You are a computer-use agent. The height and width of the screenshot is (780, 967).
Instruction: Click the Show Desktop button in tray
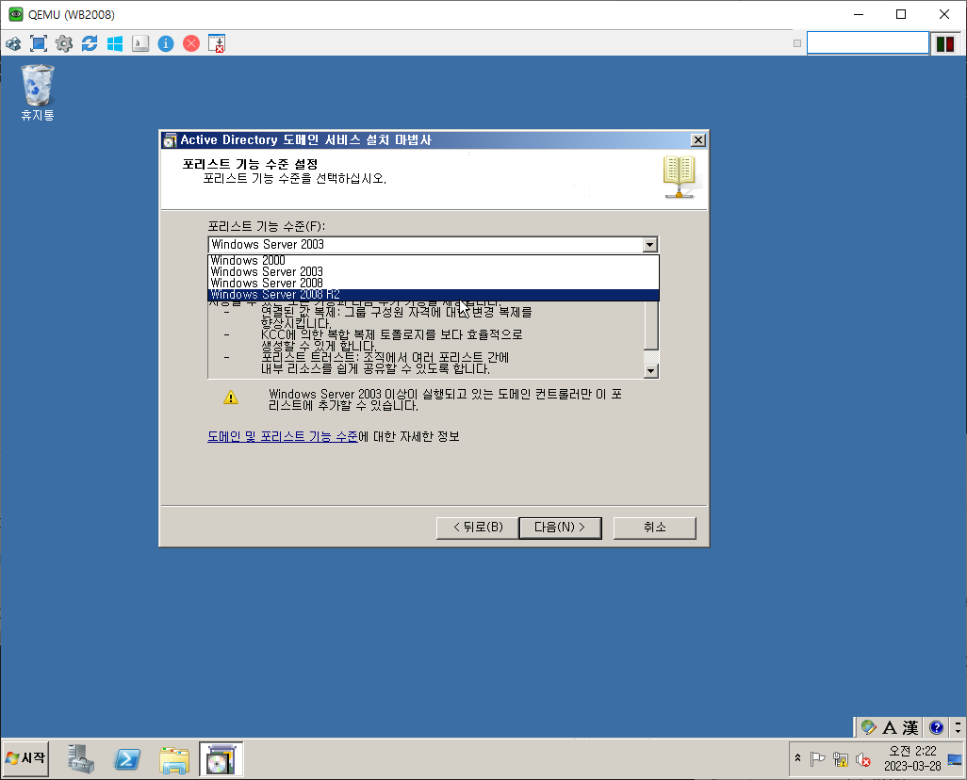pos(955,759)
